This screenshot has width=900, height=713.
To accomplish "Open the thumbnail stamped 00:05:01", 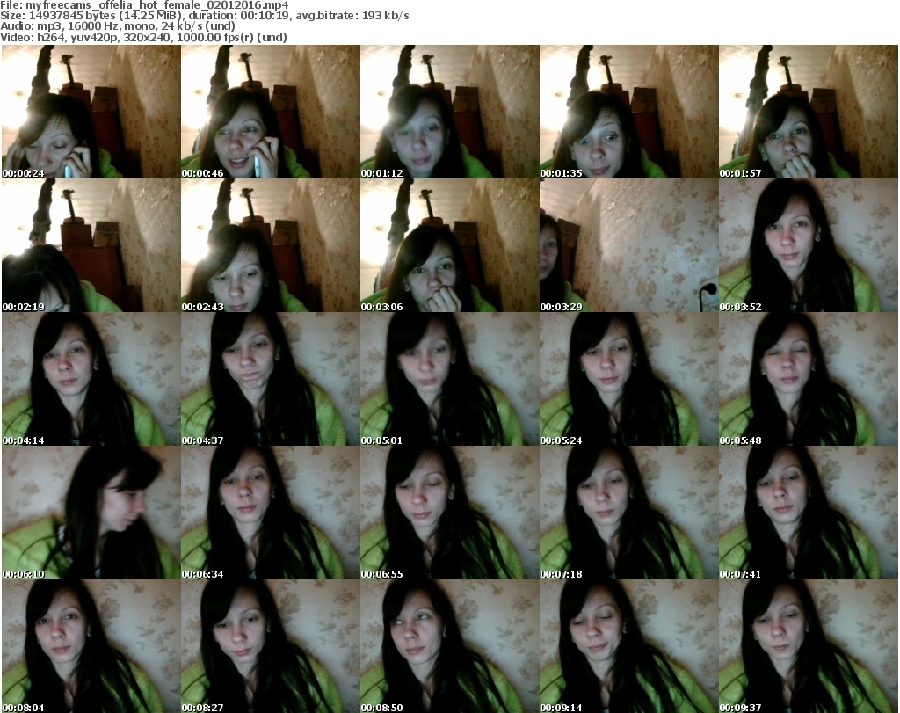I will click(x=449, y=380).
